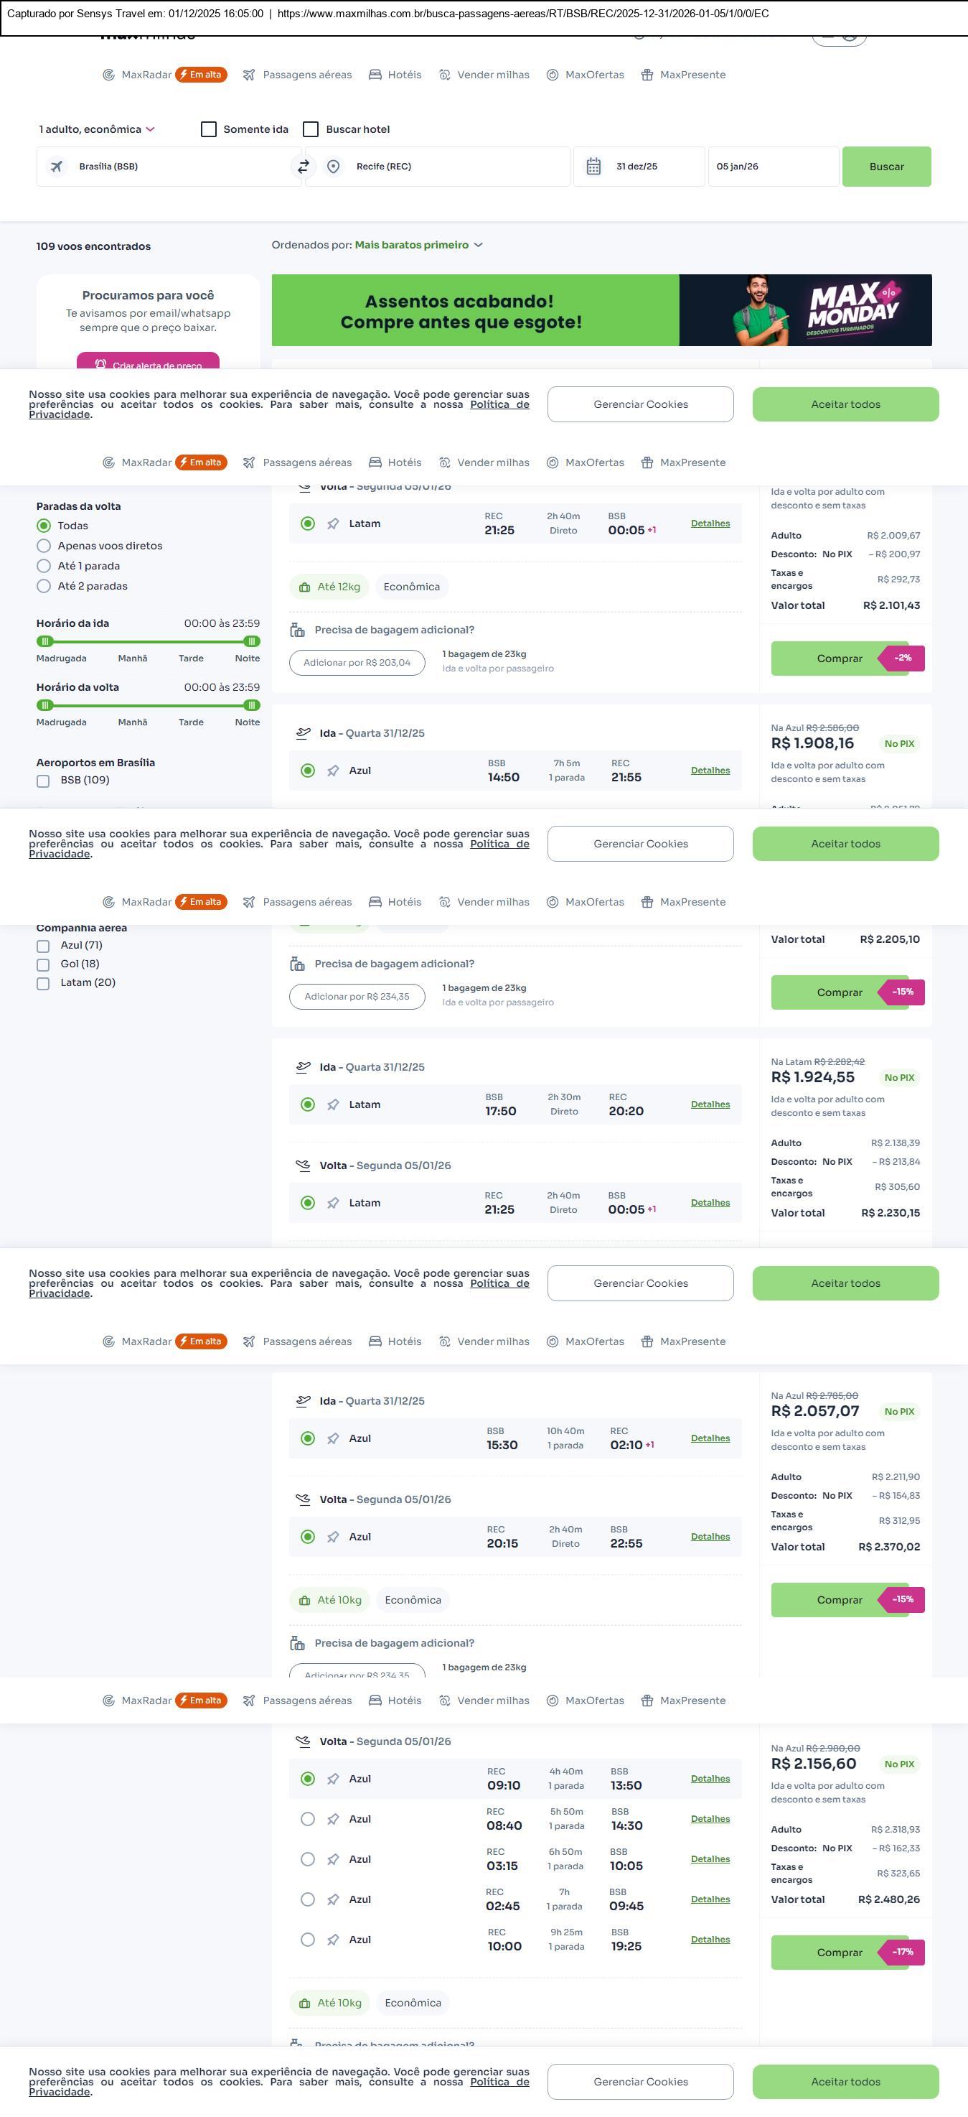Image resolution: width=968 pixels, height=2117 pixels.
Task: Choose the Azul 08:40 return flight option
Action: click(x=308, y=1819)
